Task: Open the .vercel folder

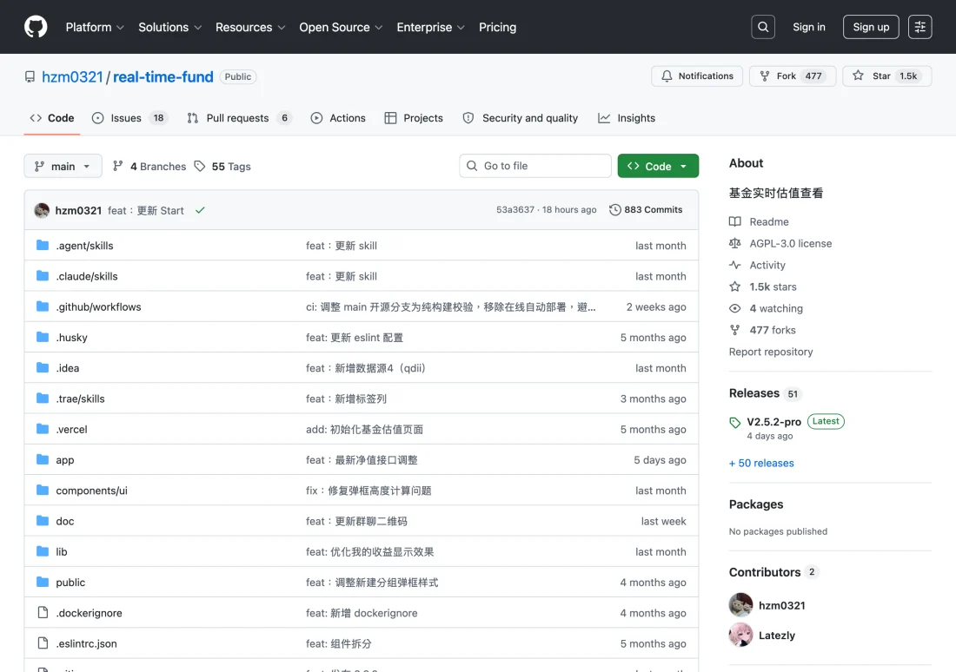Action: [71, 429]
